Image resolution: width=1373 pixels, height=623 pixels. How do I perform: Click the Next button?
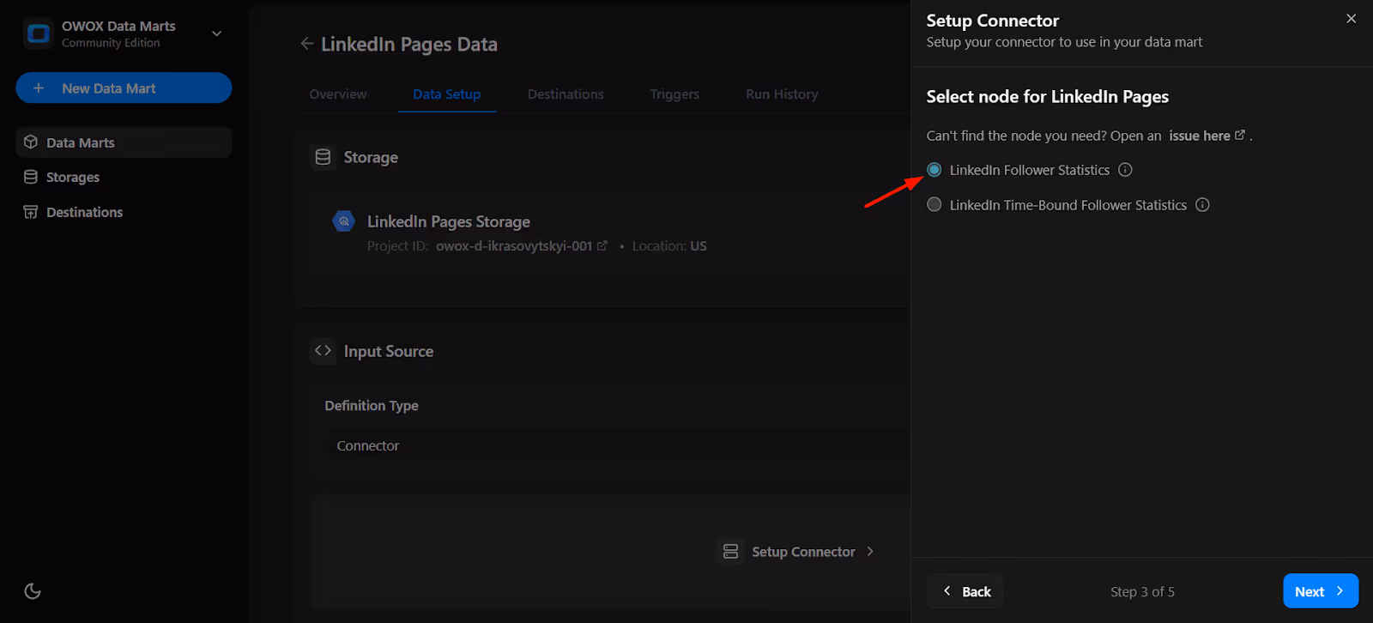(x=1321, y=591)
